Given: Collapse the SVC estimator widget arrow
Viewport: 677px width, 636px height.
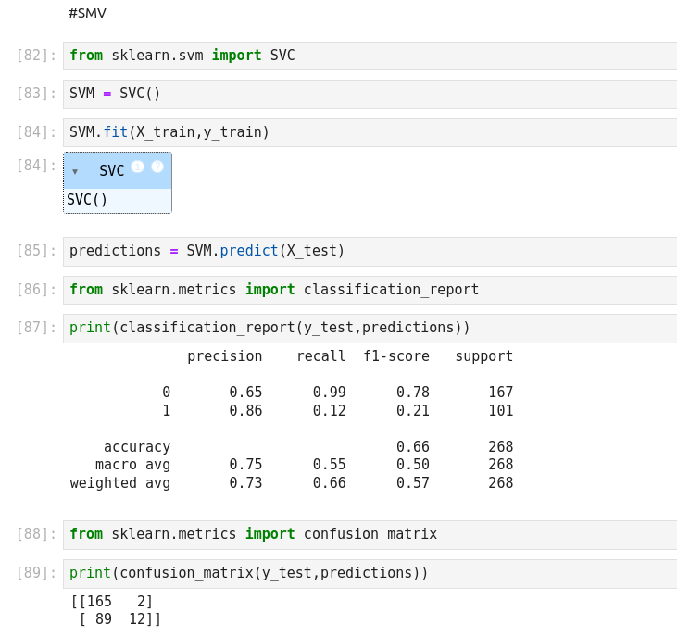Looking at the screenshot, I should 75,171.
